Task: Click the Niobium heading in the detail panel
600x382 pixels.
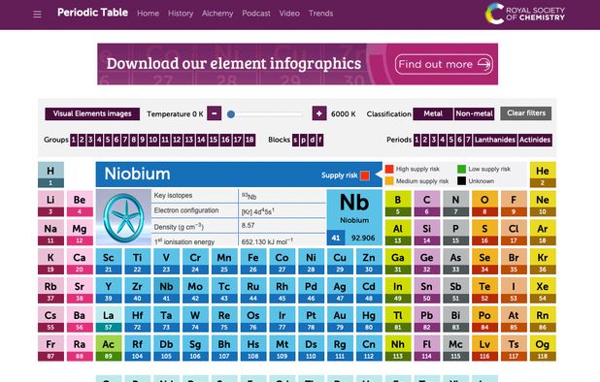Action: tap(137, 175)
